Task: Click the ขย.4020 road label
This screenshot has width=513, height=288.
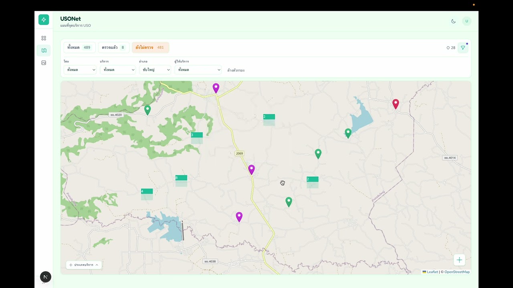Action: click(x=115, y=115)
